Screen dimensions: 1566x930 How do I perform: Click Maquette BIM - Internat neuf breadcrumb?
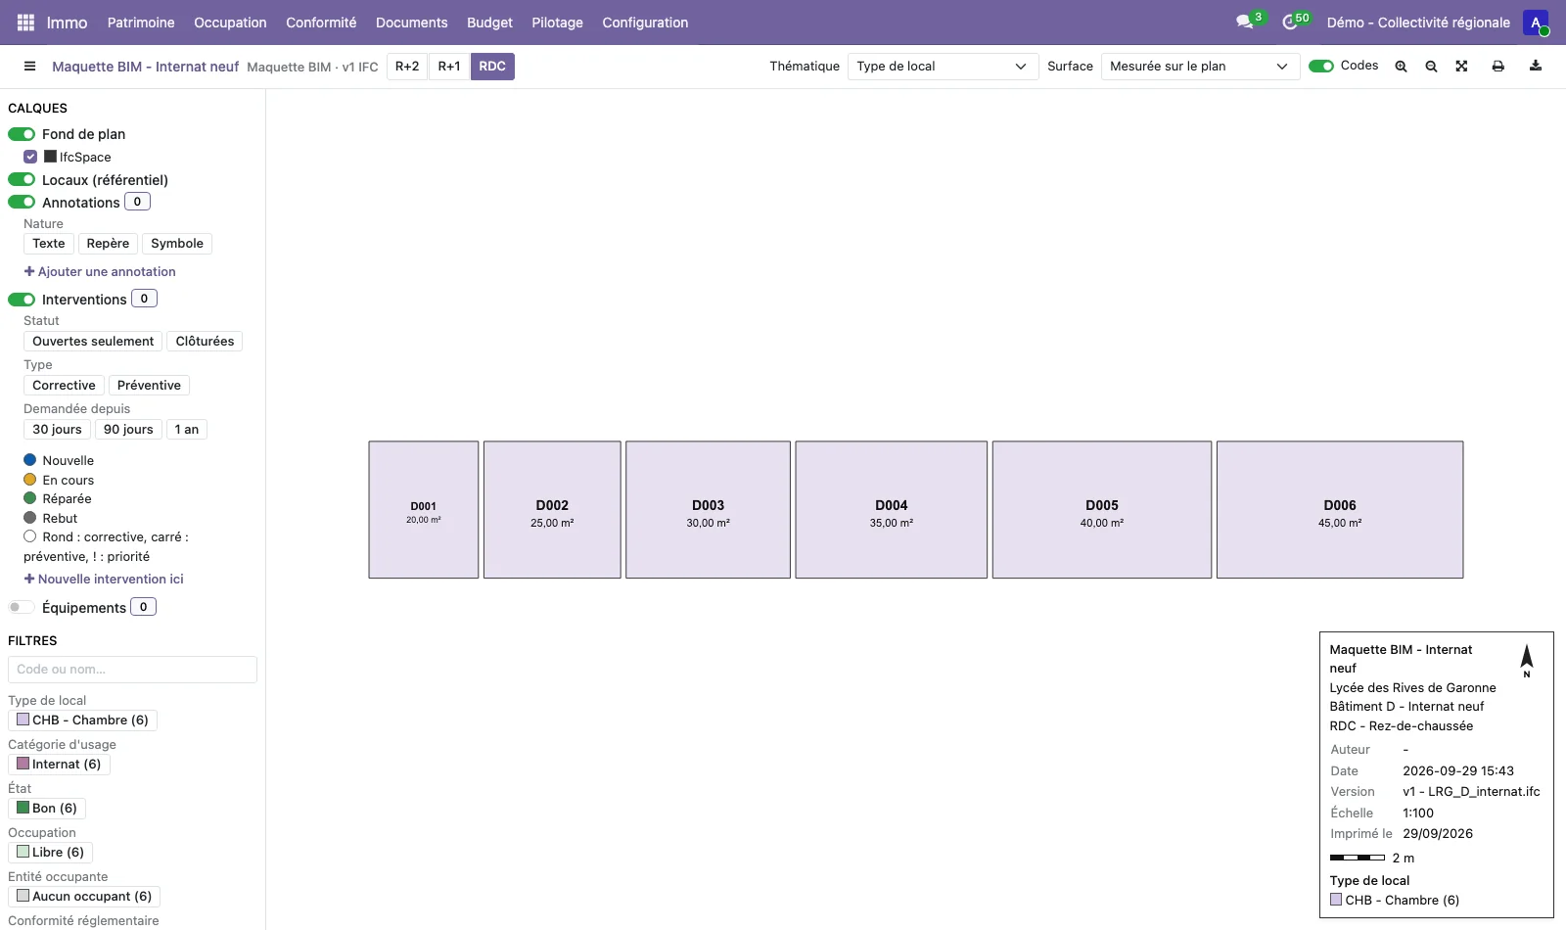145,67
